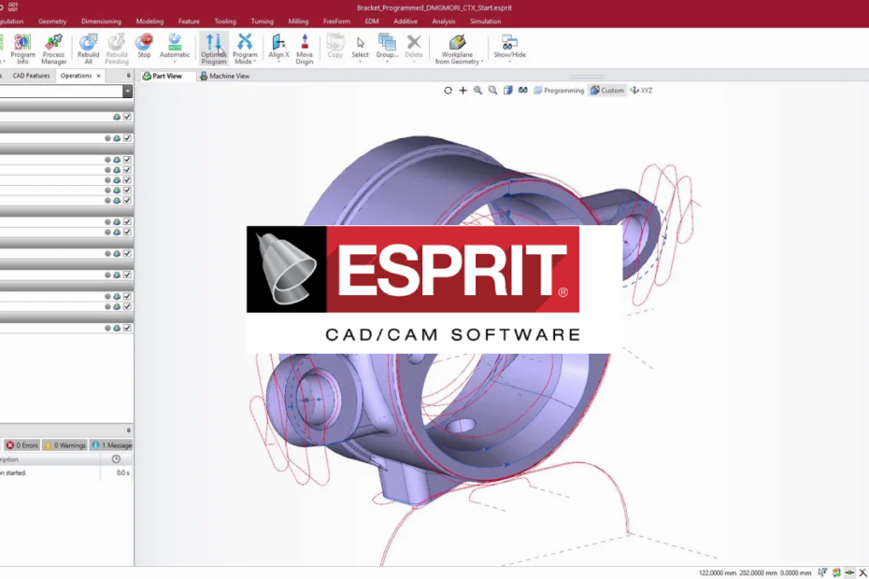The height and width of the screenshot is (579, 869).
Task: Click the XYZ axis indicator button
Action: click(x=641, y=91)
